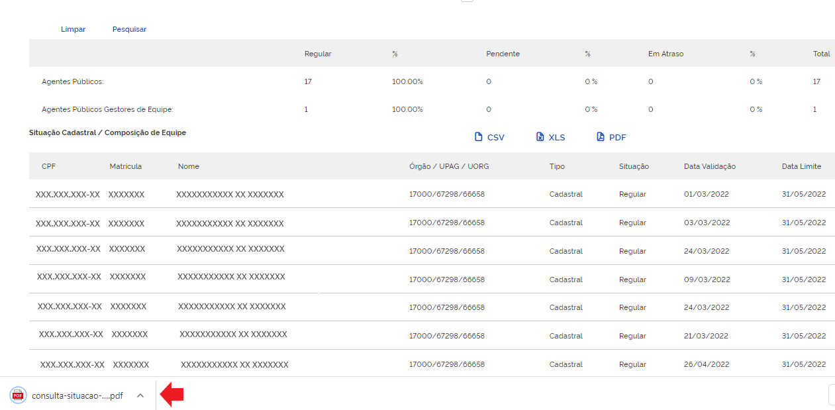Click the Agentes Públicos Gestores de Equipe row

coord(107,109)
